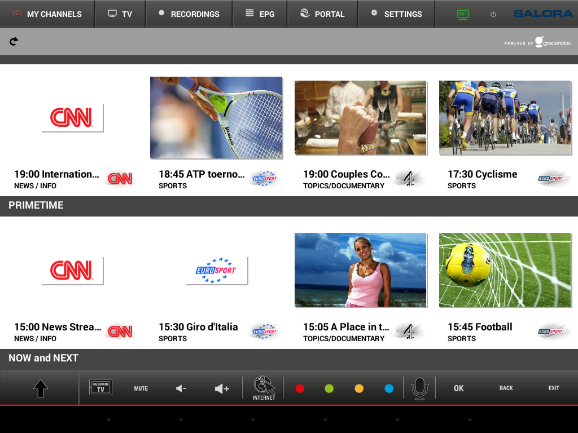Open the RECORDINGS tab

189,14
